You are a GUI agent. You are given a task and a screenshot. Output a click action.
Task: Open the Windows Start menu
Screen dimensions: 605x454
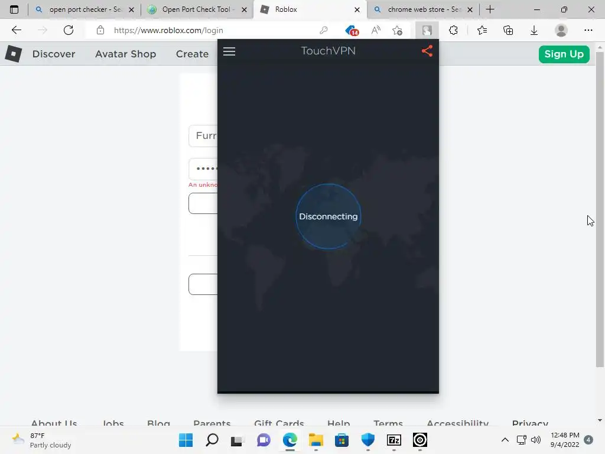point(186,440)
